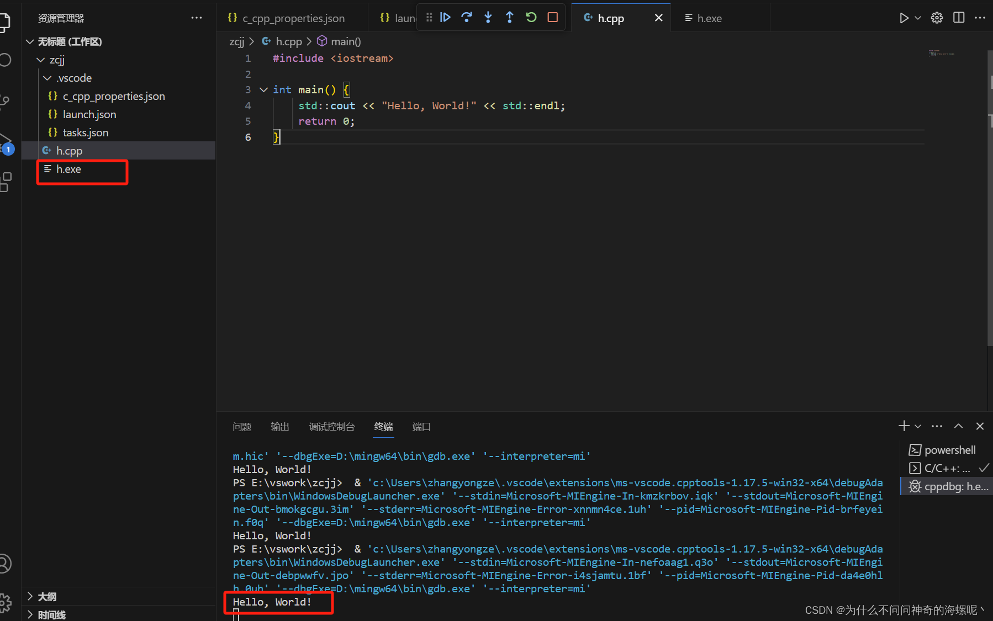This screenshot has width=993, height=621.
Task: Open the run options dropdown arrow
Action: 918,18
